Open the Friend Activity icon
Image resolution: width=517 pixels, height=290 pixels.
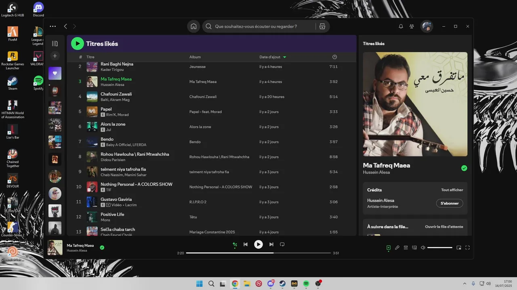(x=412, y=26)
